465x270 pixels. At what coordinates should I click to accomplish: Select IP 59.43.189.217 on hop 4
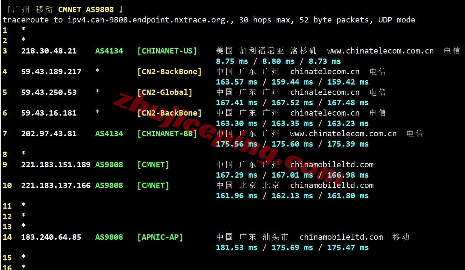pos(51,72)
